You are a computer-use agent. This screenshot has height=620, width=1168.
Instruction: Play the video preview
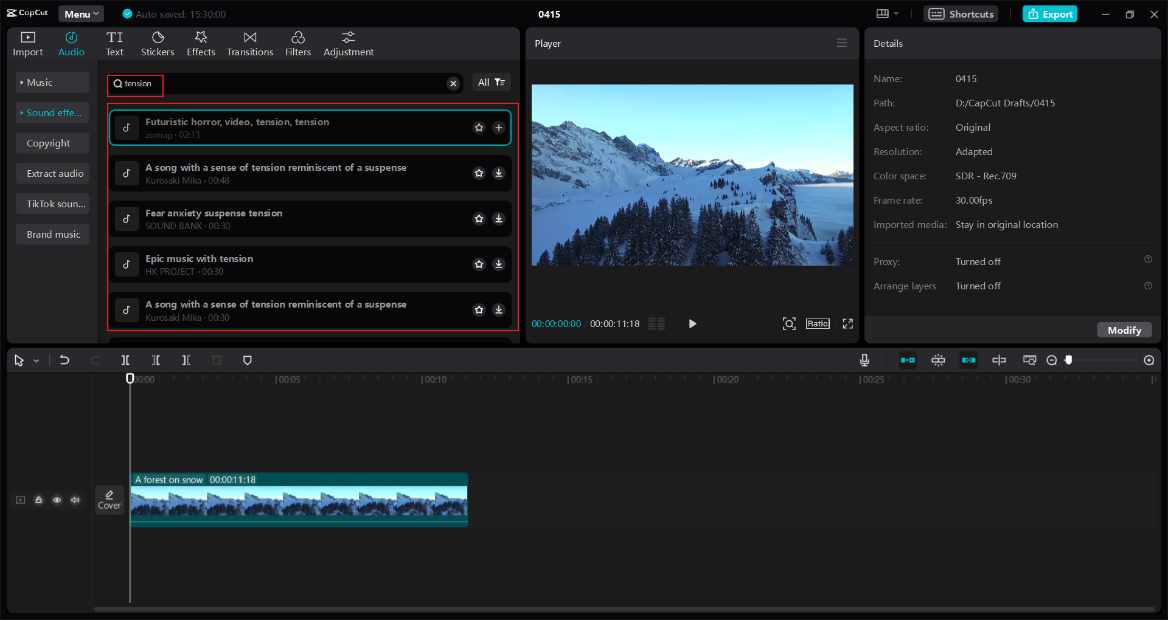pyautogui.click(x=692, y=324)
